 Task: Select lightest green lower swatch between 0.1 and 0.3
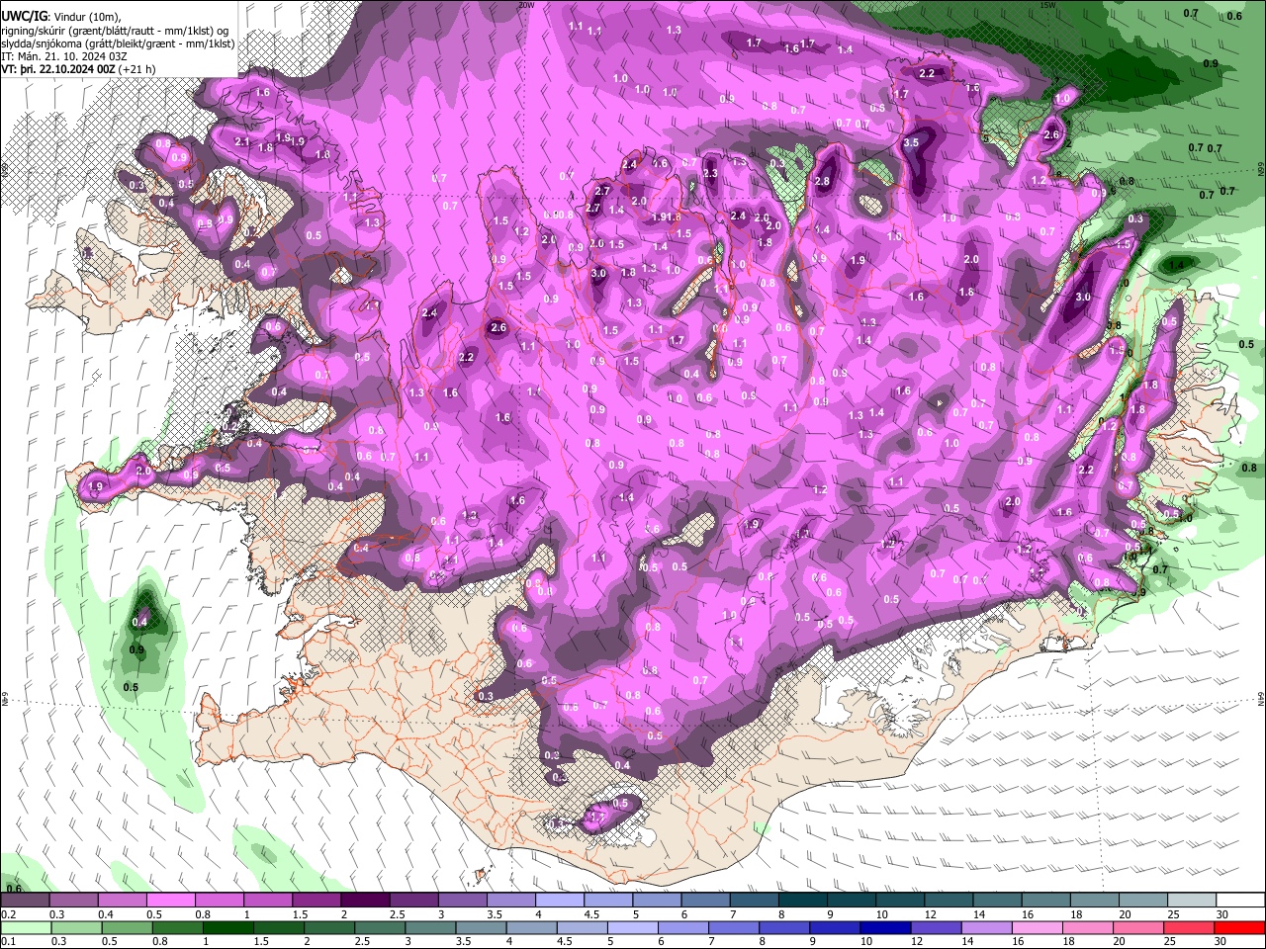[x=25, y=927]
